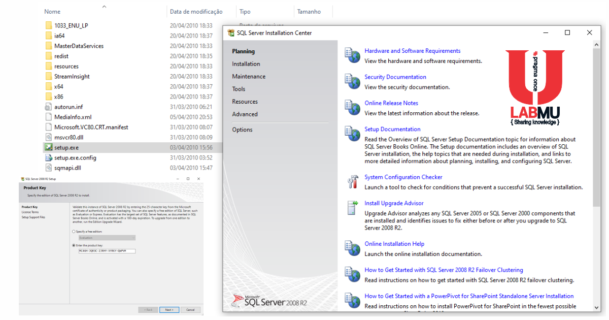
Task: Select the Specify a free edition radio button
Action: [73, 231]
